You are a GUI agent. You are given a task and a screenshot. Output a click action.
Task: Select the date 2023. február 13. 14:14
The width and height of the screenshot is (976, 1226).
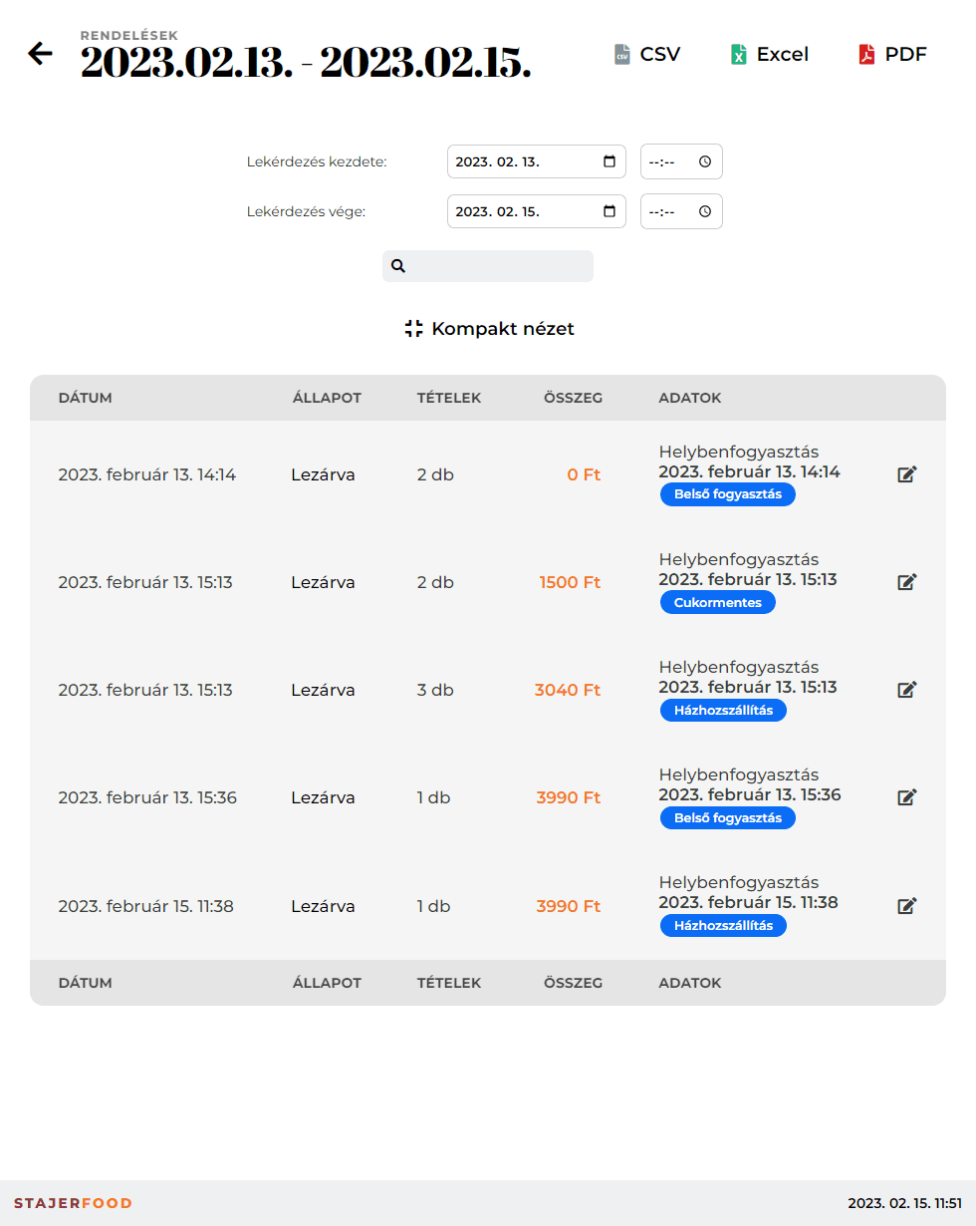pyautogui.click(x=147, y=474)
